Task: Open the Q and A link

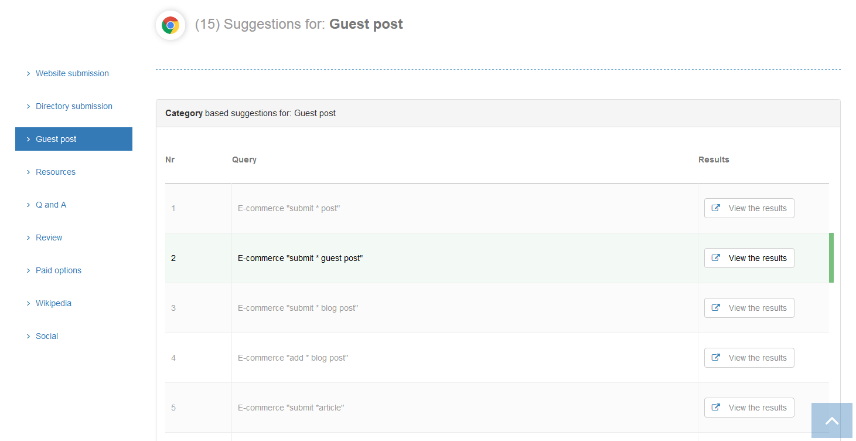Action: pyautogui.click(x=50, y=205)
